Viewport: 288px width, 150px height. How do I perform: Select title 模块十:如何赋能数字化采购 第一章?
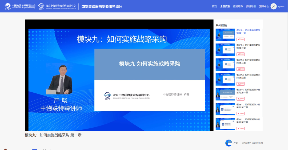[248, 91]
